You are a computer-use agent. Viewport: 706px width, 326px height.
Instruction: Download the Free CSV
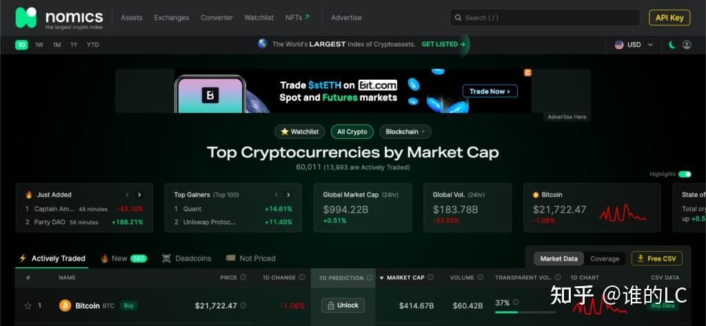pyautogui.click(x=657, y=259)
